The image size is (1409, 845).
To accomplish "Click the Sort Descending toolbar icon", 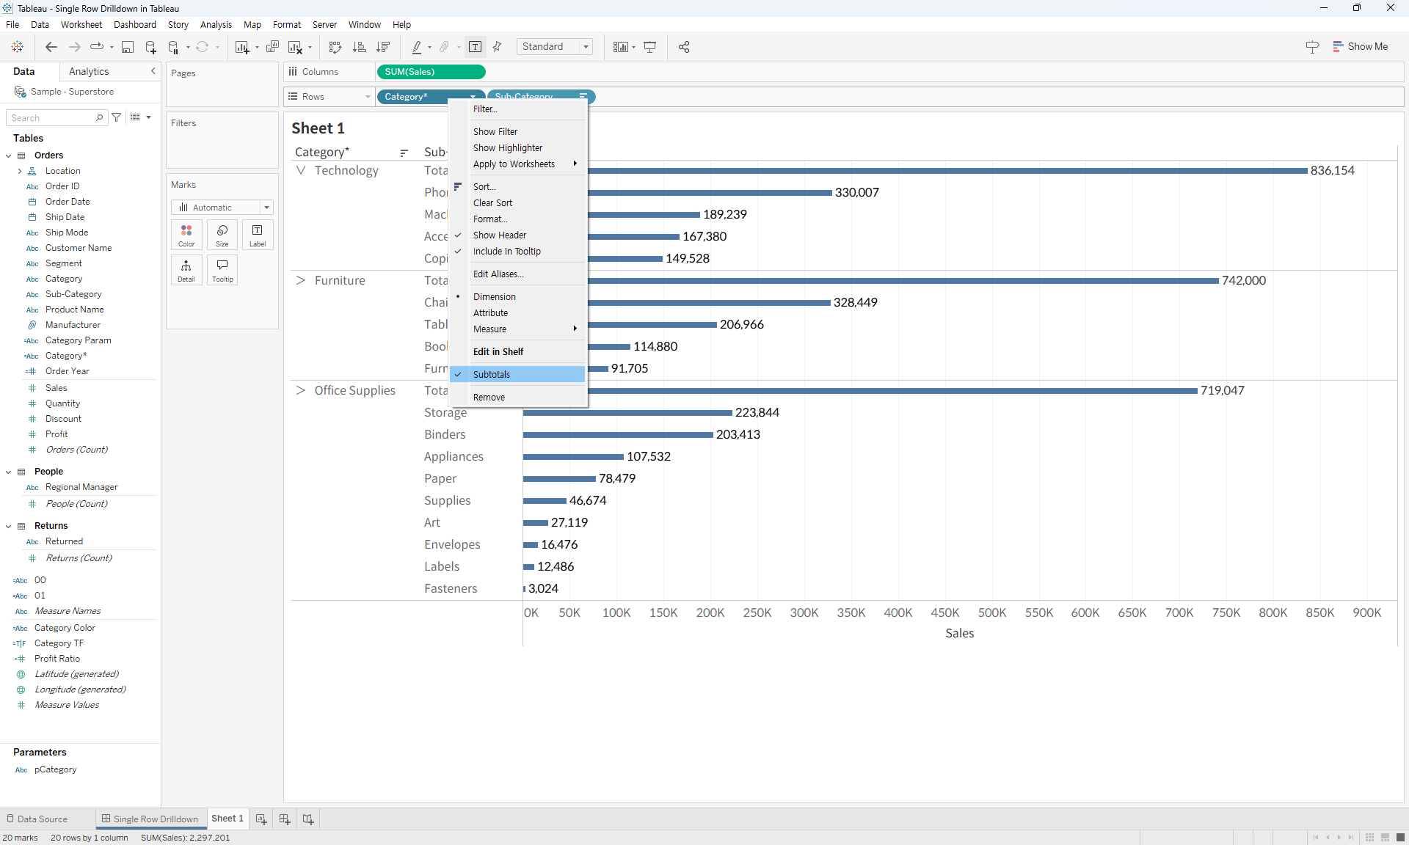I will click(383, 47).
